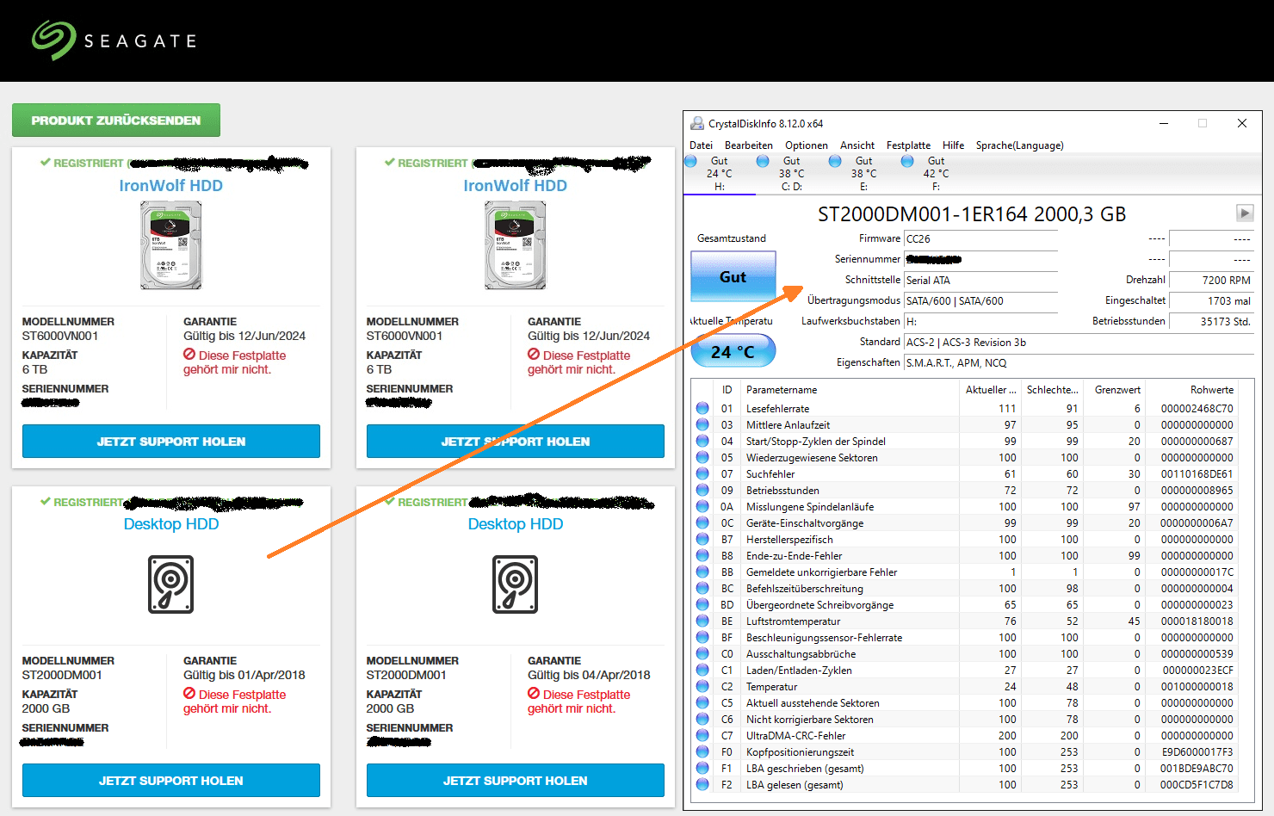This screenshot has width=1274, height=816.
Task: Click 'Diese Festplatte gehört mir nicht' on second IronWolf card
Action: coord(578,362)
